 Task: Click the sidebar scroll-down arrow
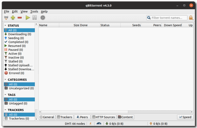point(36,119)
